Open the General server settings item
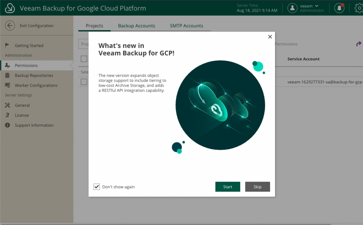The height and width of the screenshot is (225, 363). 22,105
